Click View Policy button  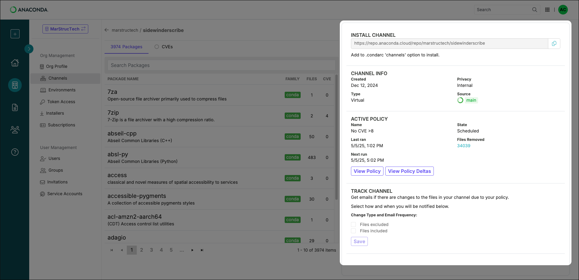tap(367, 171)
